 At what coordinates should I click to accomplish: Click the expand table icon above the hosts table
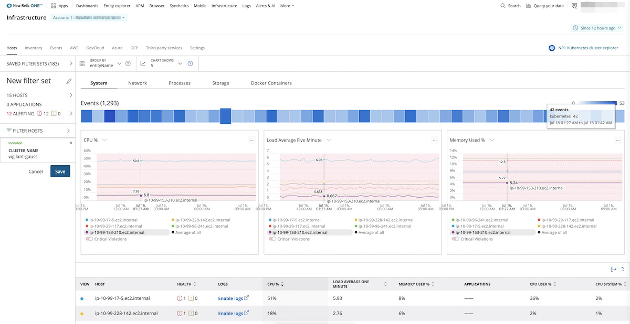click(623, 269)
